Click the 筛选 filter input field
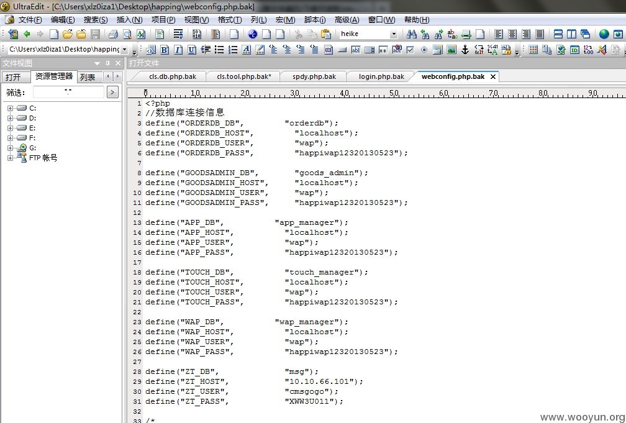This screenshot has height=423, width=626. tap(68, 93)
